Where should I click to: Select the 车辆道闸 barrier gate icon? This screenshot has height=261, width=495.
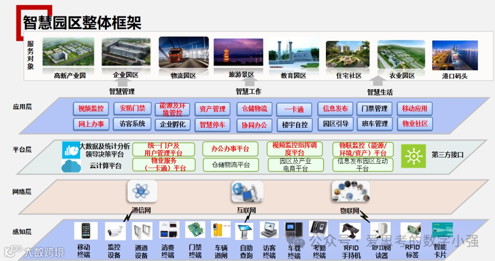pos(220,230)
